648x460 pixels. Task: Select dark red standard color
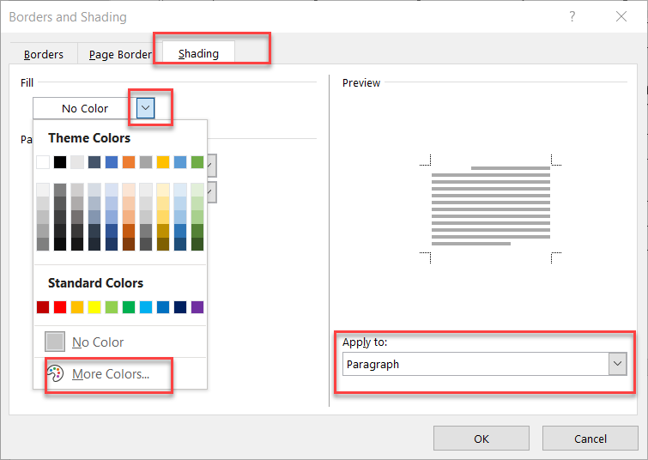43,307
